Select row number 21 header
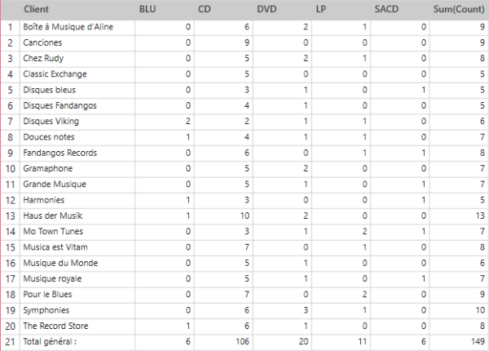The height and width of the screenshot is (351, 489). (10, 342)
